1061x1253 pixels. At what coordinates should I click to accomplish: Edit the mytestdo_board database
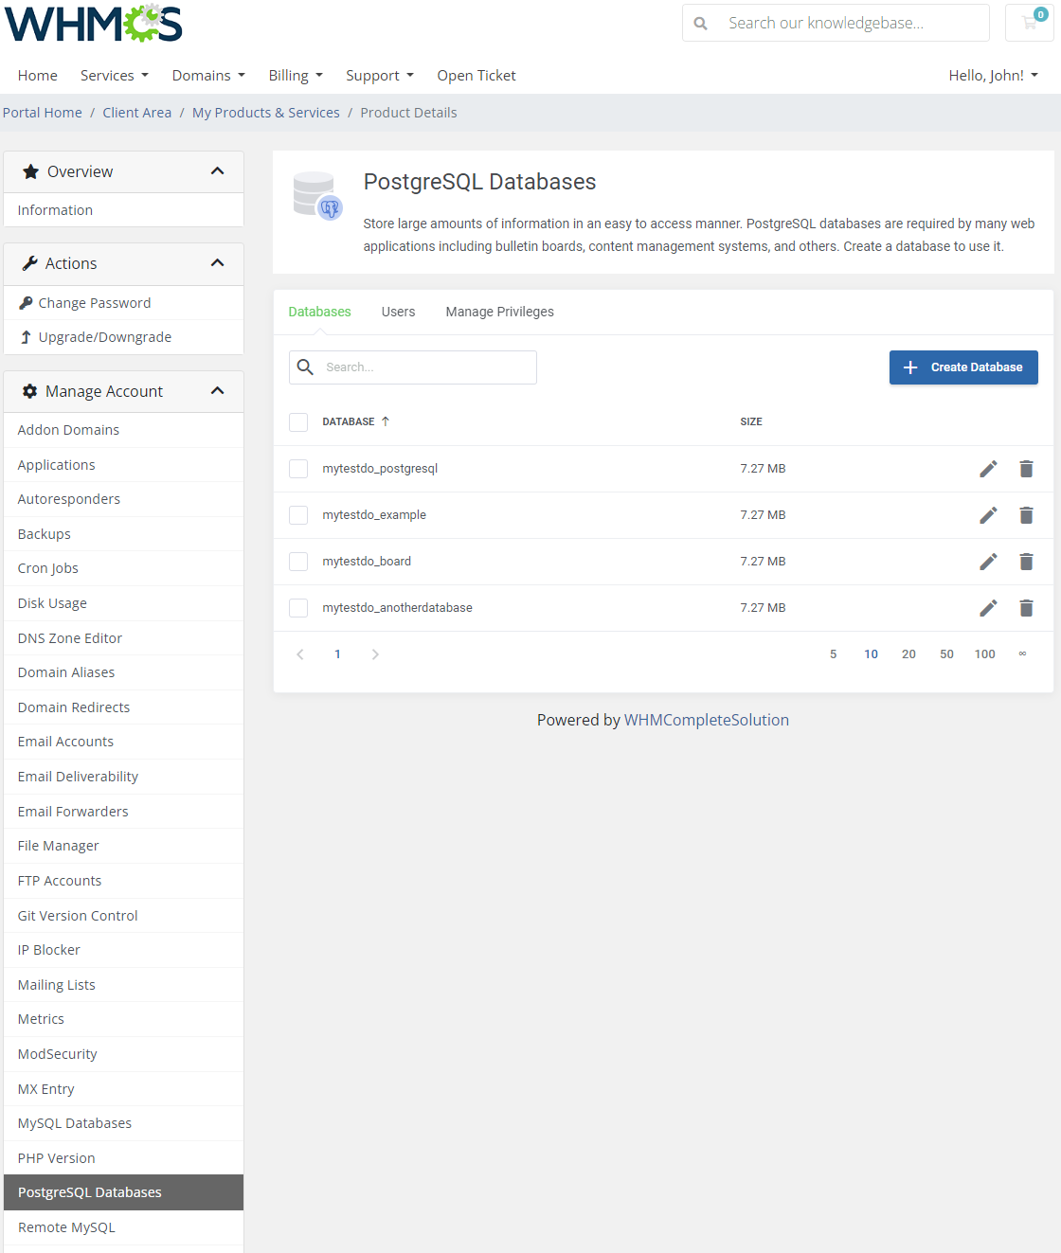click(x=988, y=562)
